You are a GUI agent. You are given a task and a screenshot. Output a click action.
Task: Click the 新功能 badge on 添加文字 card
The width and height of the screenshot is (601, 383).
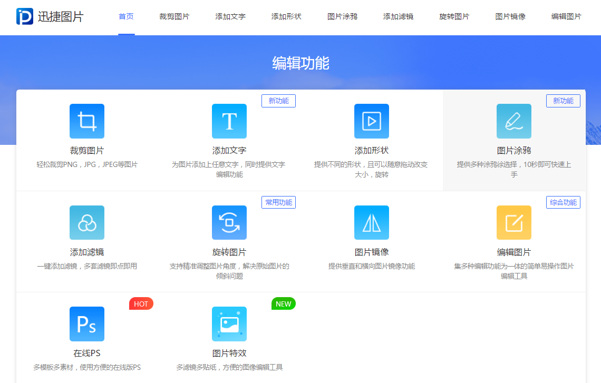point(279,101)
